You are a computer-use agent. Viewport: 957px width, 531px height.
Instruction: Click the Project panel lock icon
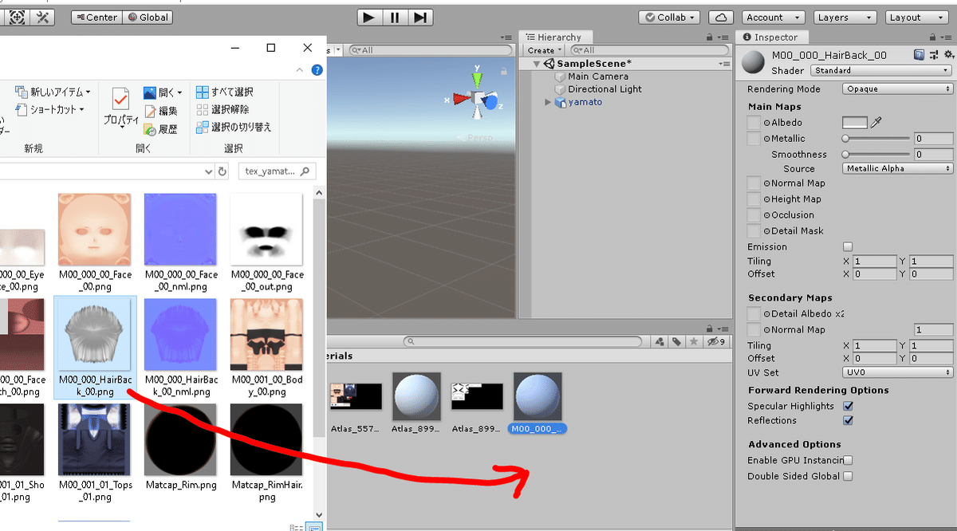(x=710, y=328)
